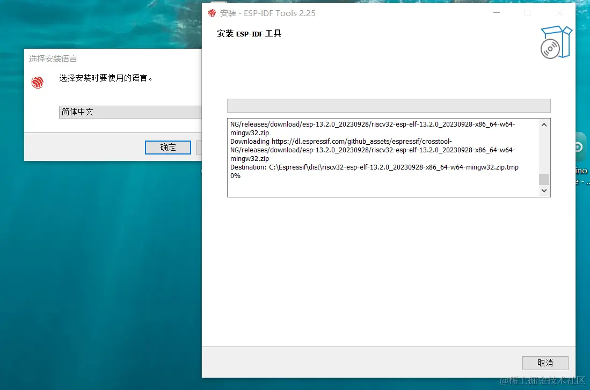Click the 0% progress text in log
The image size is (590, 390).
pos(235,176)
